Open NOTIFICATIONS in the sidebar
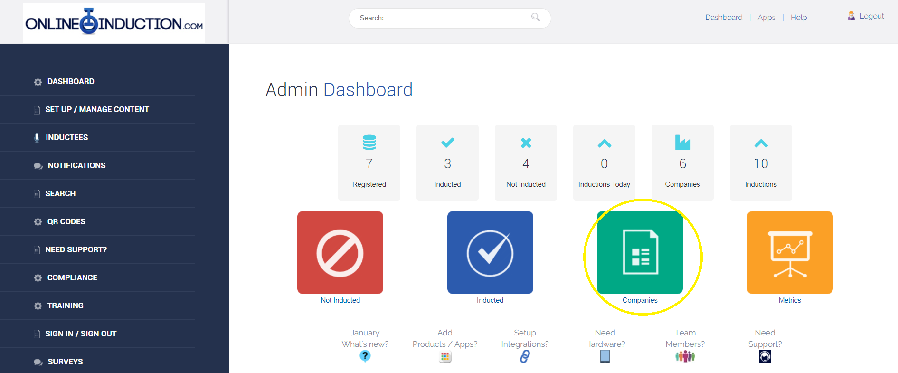 76,165
